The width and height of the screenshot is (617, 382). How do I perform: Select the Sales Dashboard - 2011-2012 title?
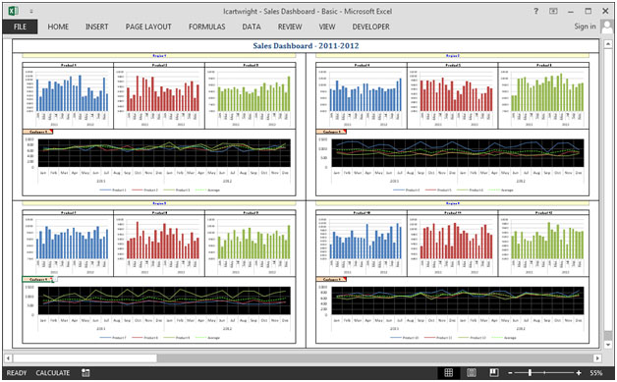point(306,45)
